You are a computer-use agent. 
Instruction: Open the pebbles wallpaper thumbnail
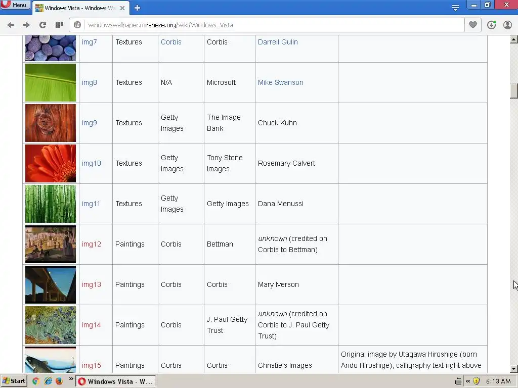point(51,48)
